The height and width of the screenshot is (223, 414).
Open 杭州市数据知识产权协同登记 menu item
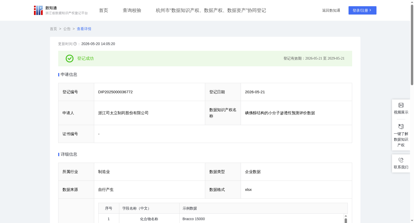(x=211, y=10)
